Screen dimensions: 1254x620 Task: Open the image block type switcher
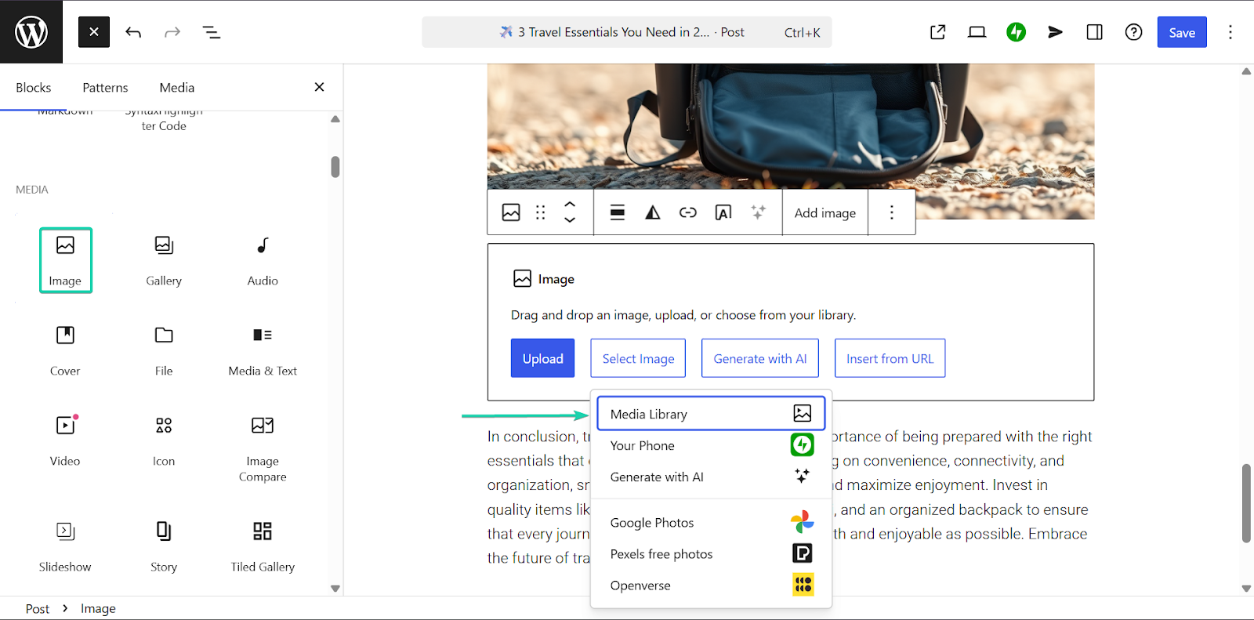pyautogui.click(x=511, y=212)
